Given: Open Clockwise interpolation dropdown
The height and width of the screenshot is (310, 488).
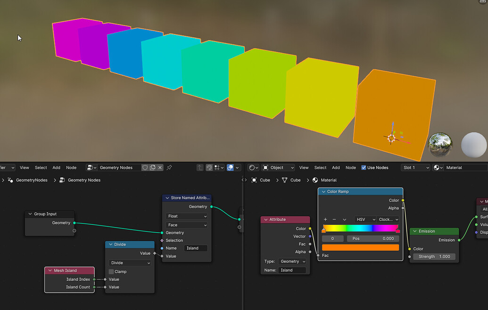Looking at the screenshot, I should tap(388, 220).
